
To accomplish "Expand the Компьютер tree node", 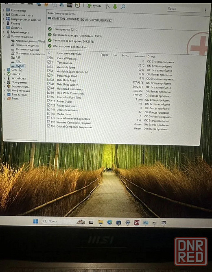I will tap(4, 10).
